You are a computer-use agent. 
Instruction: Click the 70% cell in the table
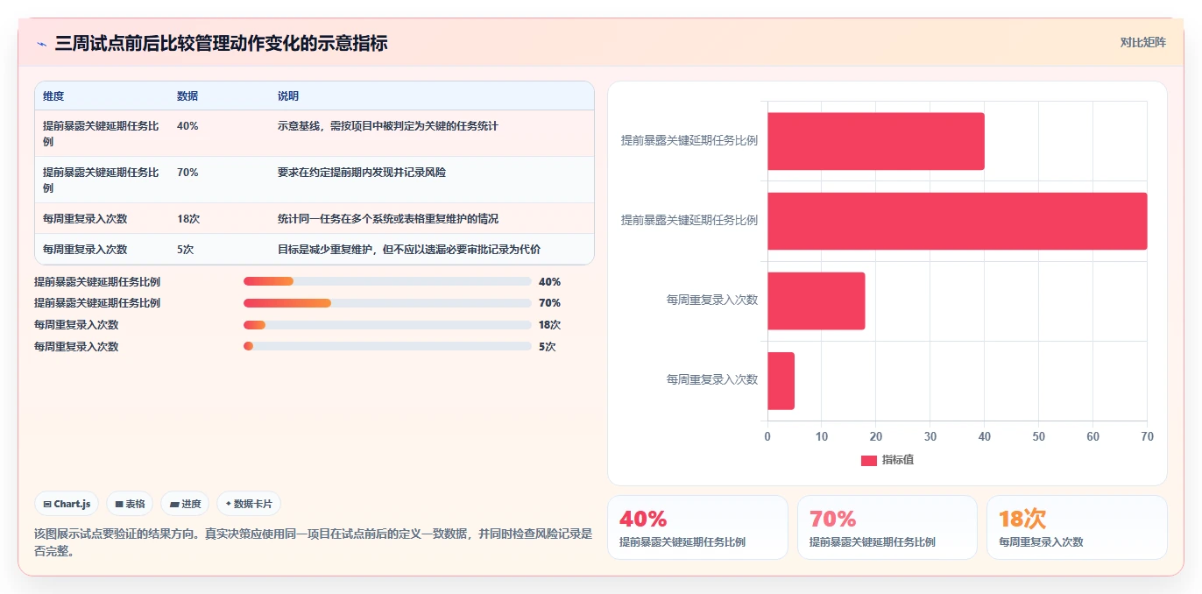click(187, 173)
